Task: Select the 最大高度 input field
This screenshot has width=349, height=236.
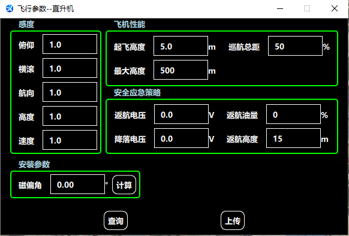Action: click(180, 69)
